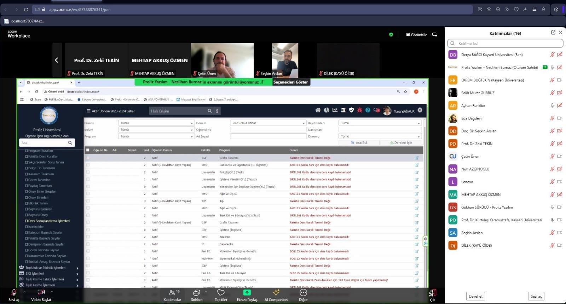Open Diğer more options

pos(303,292)
